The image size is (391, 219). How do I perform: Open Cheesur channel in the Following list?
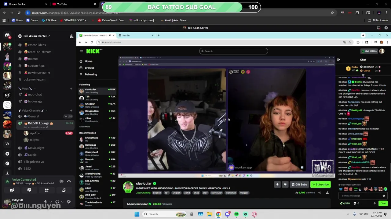[x=97, y=105]
